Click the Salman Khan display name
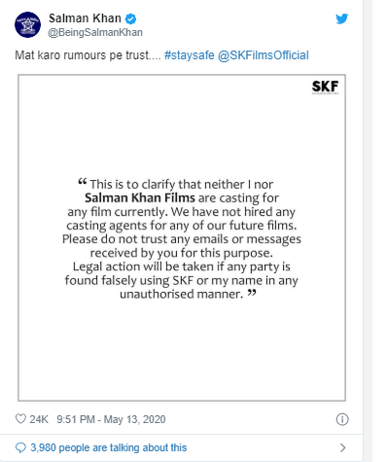388x462 pixels. [x=85, y=18]
